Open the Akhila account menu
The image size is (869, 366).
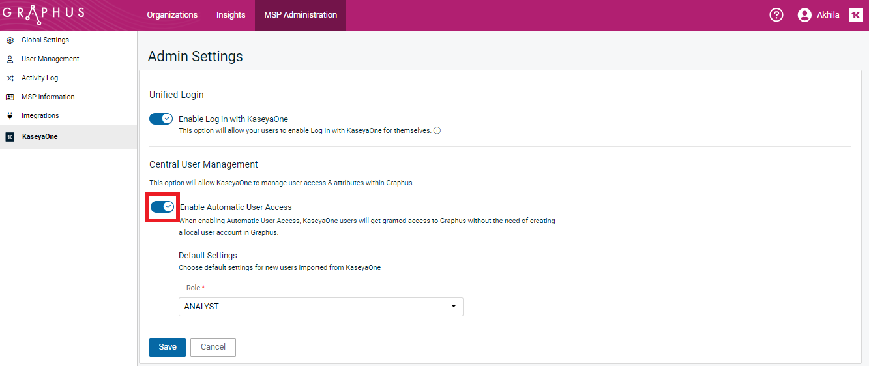[x=827, y=15]
